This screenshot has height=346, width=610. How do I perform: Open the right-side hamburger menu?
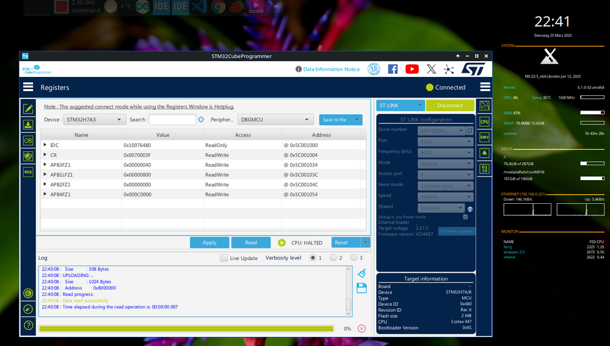click(x=485, y=87)
